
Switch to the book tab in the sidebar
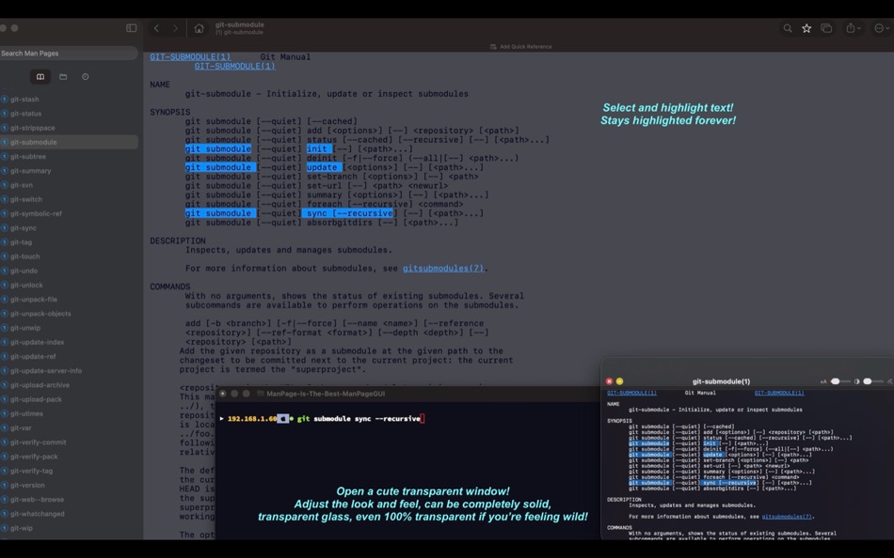pos(40,76)
